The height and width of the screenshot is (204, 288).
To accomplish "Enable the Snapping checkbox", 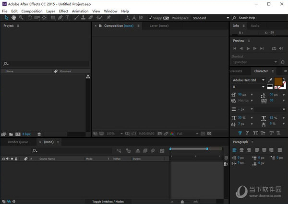I will pos(150,18).
